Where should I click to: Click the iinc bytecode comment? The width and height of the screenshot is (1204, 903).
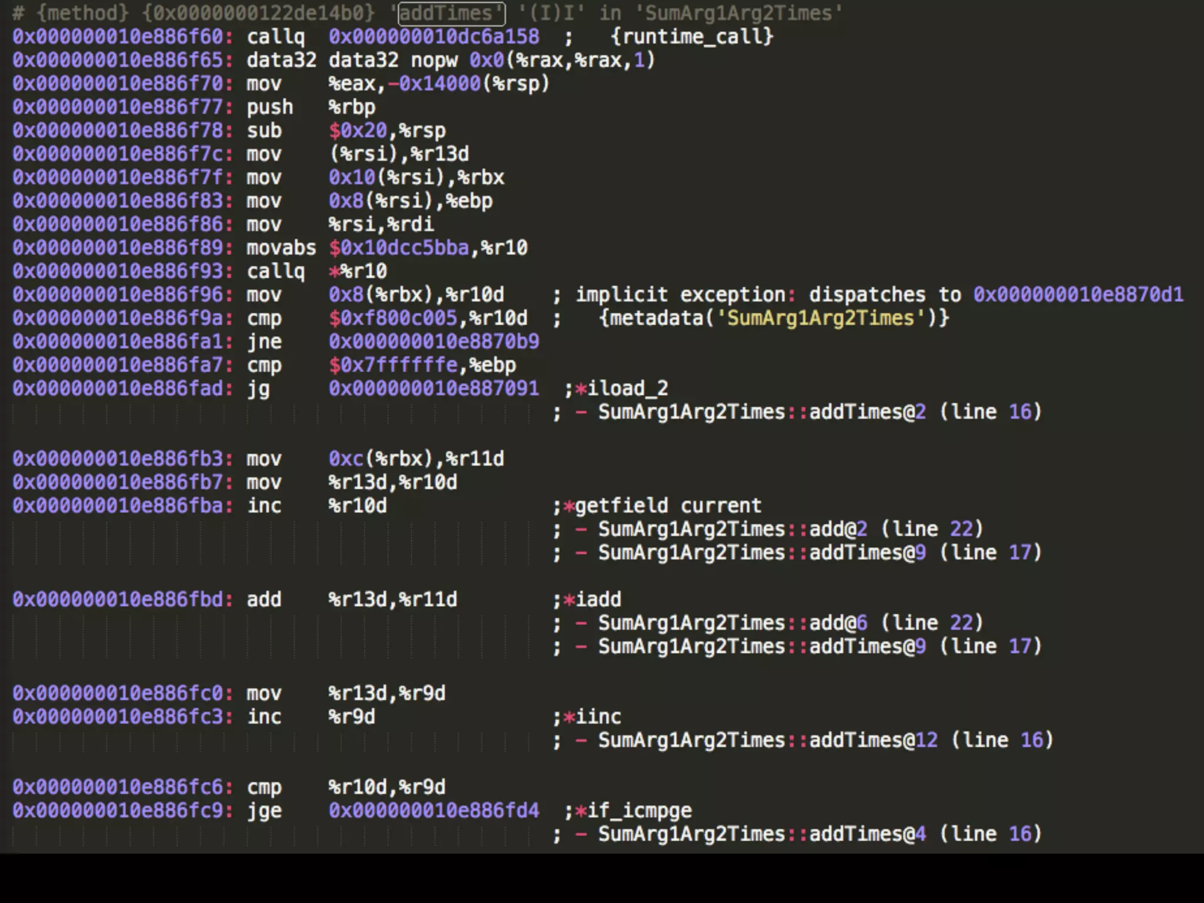[x=597, y=717]
